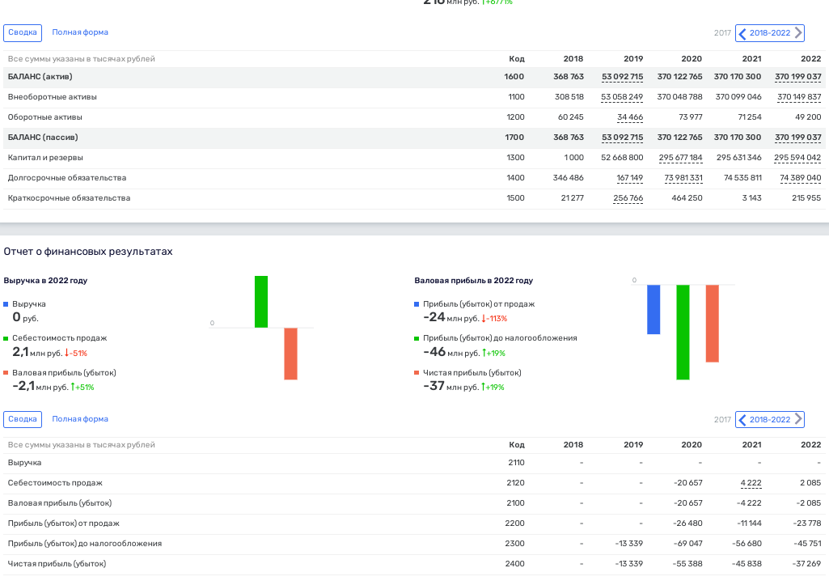Screen dimensions: 829x585
Task: Select the 2018-2022 range above the financial results table
Action: coord(770,419)
